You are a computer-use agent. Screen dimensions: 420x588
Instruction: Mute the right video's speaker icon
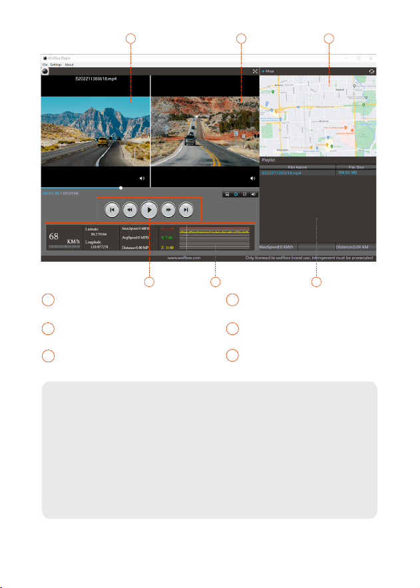click(252, 178)
